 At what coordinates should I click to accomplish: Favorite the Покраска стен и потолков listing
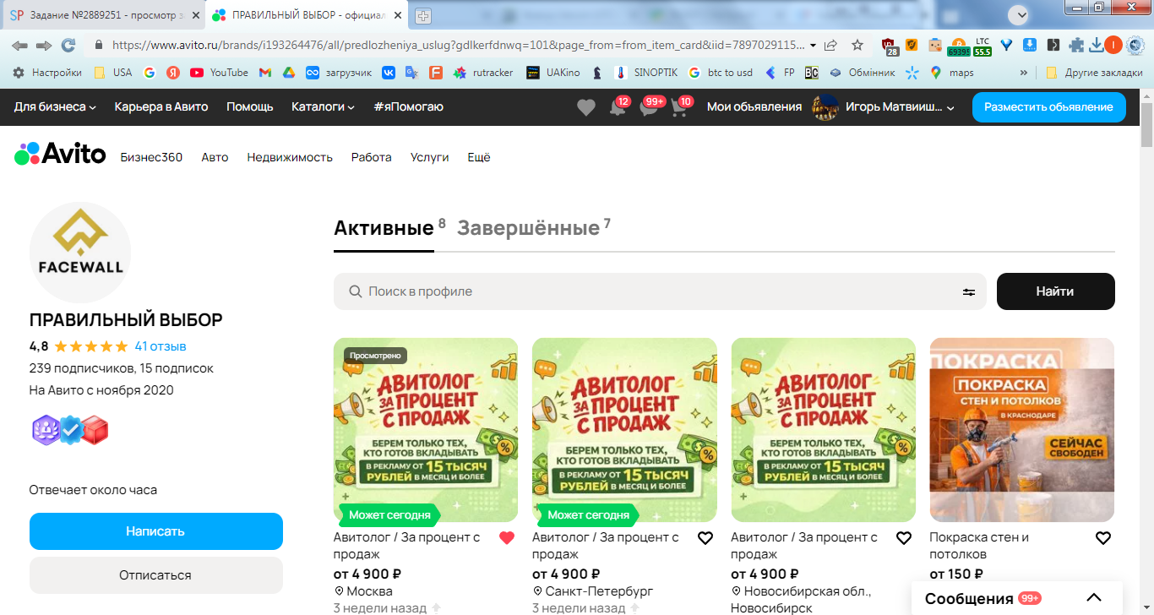pos(1102,538)
